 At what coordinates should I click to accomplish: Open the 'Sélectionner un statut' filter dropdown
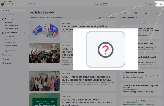point(46,18)
